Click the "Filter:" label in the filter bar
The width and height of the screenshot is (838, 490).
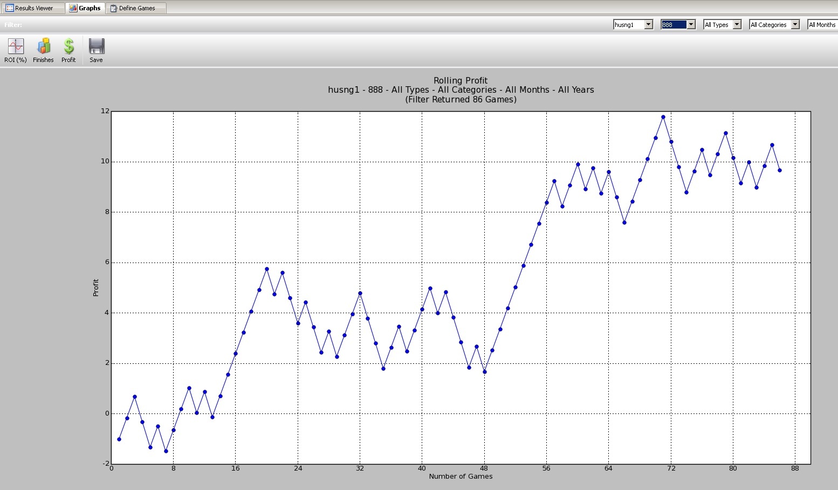13,25
